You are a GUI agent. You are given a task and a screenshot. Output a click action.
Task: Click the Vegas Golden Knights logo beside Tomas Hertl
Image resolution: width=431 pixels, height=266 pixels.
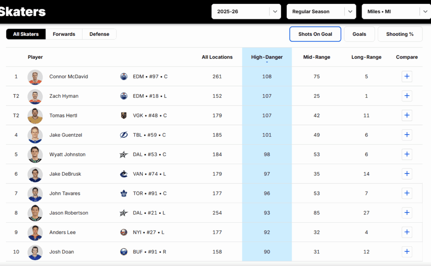click(x=124, y=115)
